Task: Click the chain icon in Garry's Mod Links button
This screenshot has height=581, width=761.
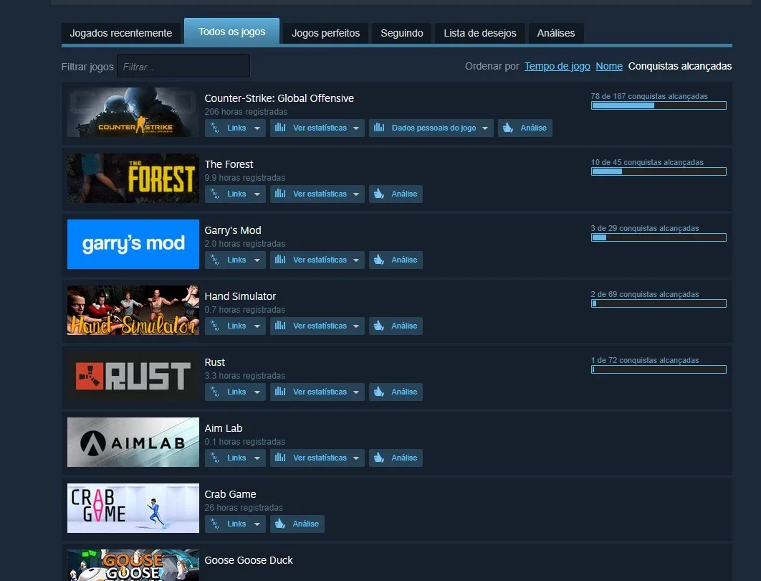Action: 214,260
